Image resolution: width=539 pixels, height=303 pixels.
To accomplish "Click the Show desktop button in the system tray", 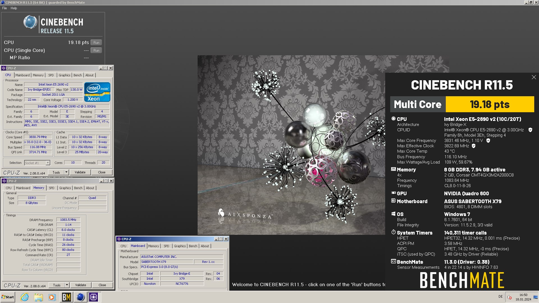I will [536, 297].
